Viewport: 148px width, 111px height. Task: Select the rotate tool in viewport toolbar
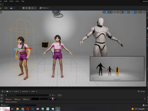click(x=109, y=12)
